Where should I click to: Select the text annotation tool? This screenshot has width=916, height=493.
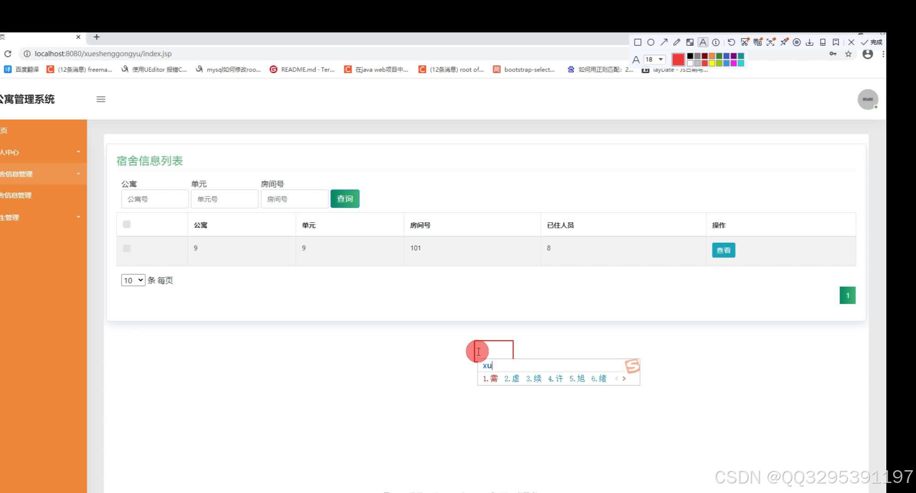point(703,42)
